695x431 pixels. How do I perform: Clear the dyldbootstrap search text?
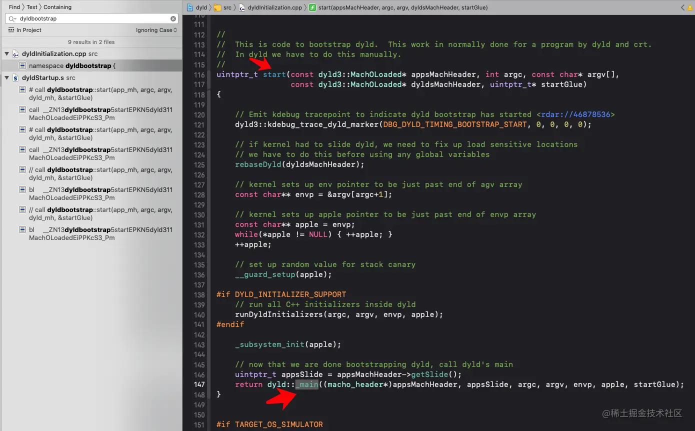click(x=173, y=18)
